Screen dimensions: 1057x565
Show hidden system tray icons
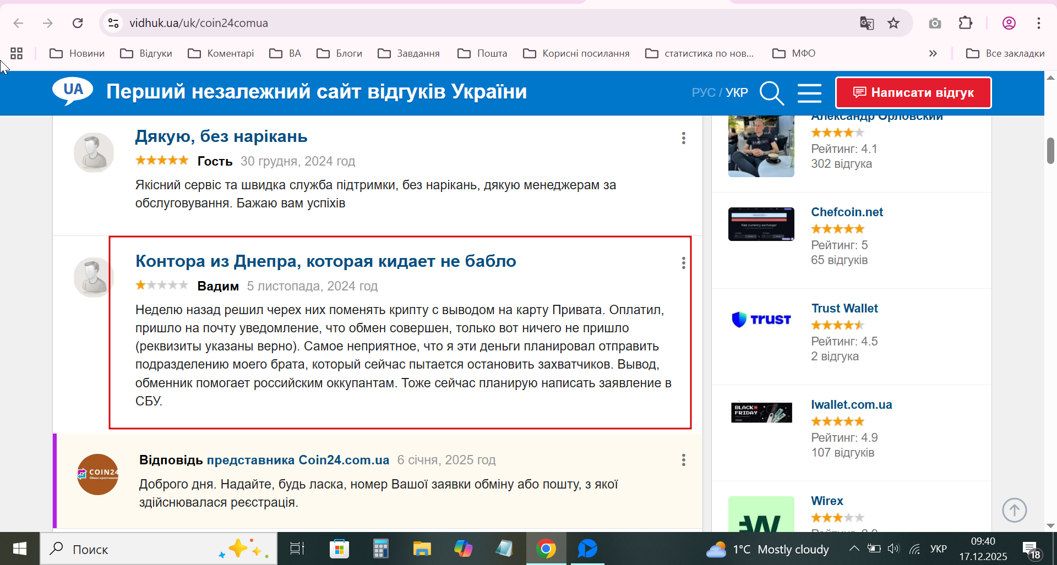pos(854,548)
